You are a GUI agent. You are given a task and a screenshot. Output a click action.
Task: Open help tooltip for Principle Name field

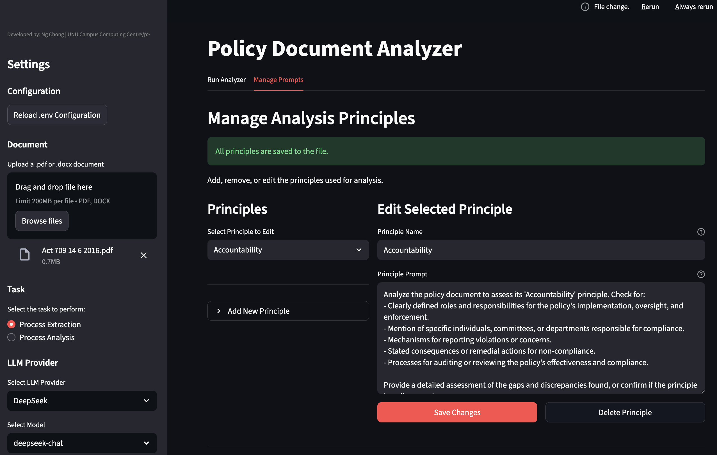pyautogui.click(x=701, y=231)
